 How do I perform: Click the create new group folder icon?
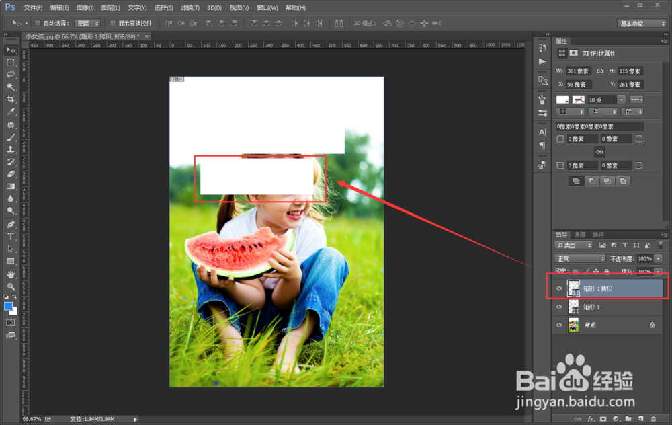click(628, 419)
